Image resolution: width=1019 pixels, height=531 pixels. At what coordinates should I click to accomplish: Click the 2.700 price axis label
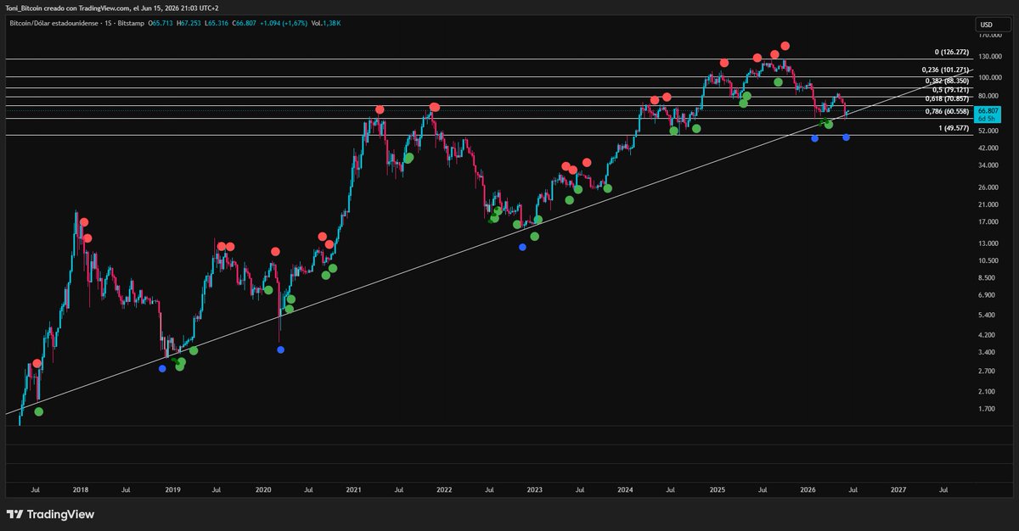[x=985, y=372]
